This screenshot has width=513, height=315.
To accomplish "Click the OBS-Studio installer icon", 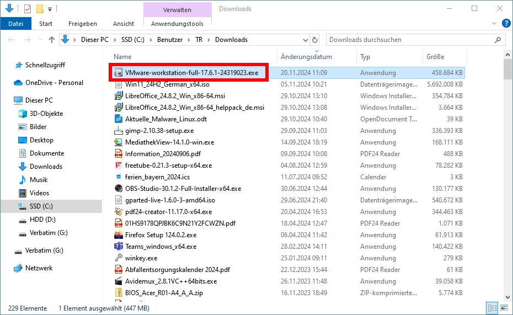I will click(x=119, y=189).
